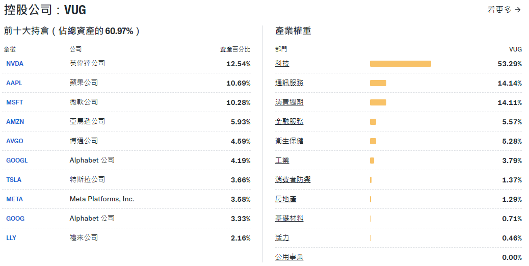Open the 公用事業 sector link
This screenshot has width=529, height=266.
tap(289, 257)
